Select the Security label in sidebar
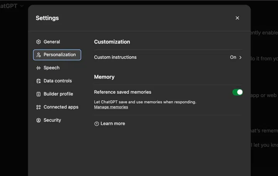 tap(52, 120)
